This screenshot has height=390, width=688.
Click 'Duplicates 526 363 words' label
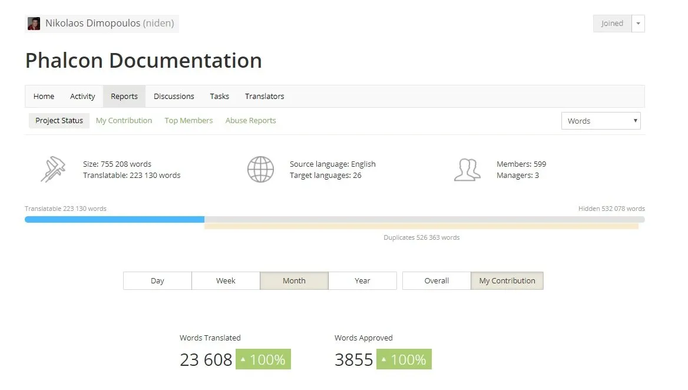click(422, 238)
